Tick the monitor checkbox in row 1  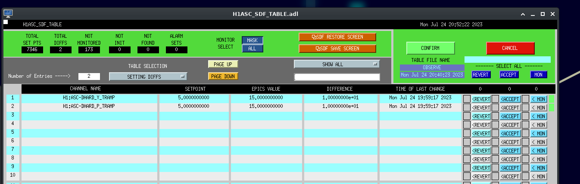(x=525, y=99)
